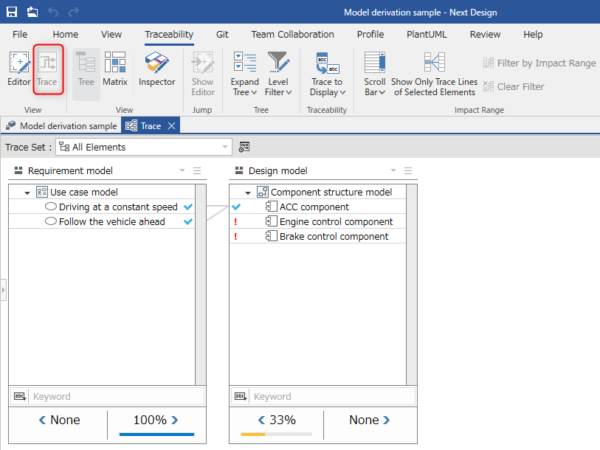Screen dimensions: 600x450
Task: Click keyword mode icon in Requirement pane
Action: tap(19, 396)
